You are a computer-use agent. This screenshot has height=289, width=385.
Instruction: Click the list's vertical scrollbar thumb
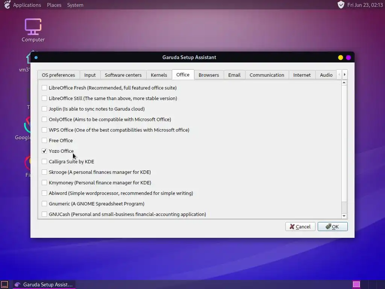[x=344, y=143]
